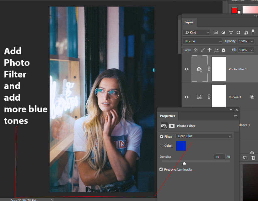
Task: Filter layers by shape layer icon
Action: pyautogui.click(x=238, y=32)
